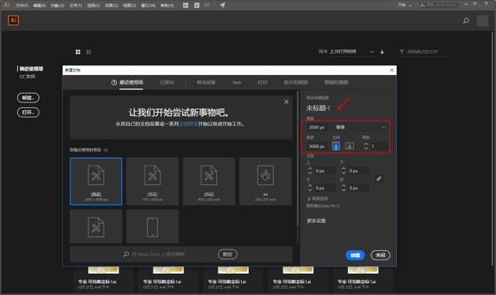Click the 打开... button on home screen
The image size is (496, 295).
point(28,112)
